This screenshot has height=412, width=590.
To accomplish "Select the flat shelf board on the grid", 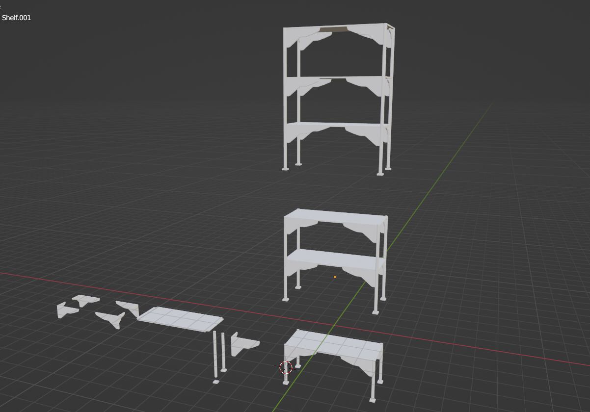I will (x=180, y=319).
